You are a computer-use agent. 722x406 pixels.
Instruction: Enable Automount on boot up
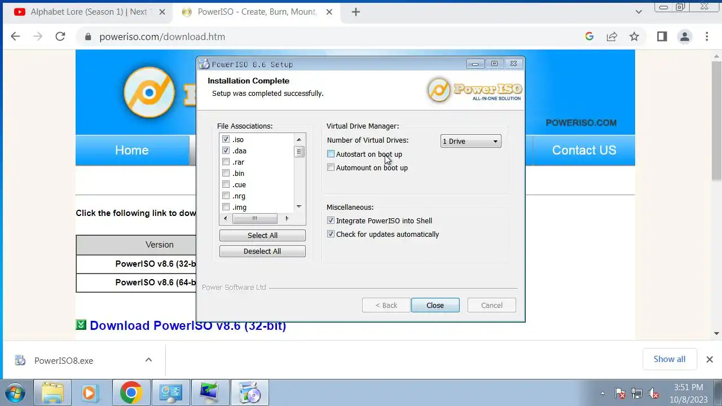(x=331, y=167)
